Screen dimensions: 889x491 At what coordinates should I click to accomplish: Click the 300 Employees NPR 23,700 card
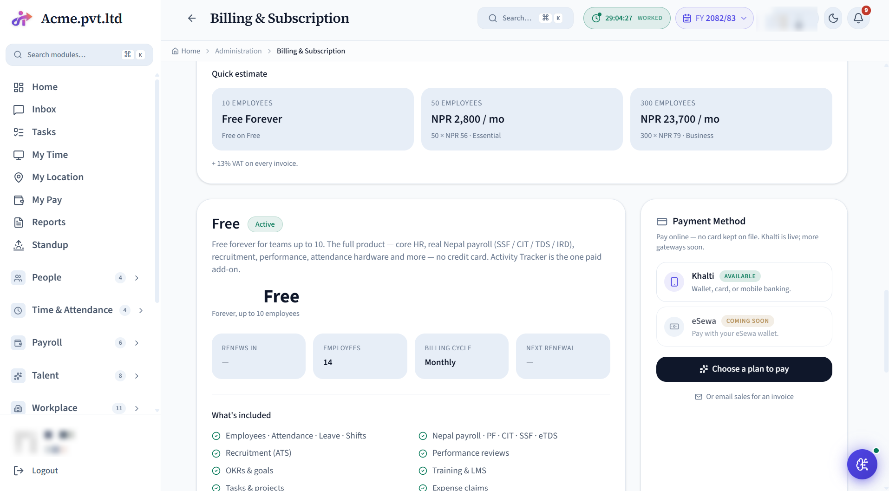(731, 119)
